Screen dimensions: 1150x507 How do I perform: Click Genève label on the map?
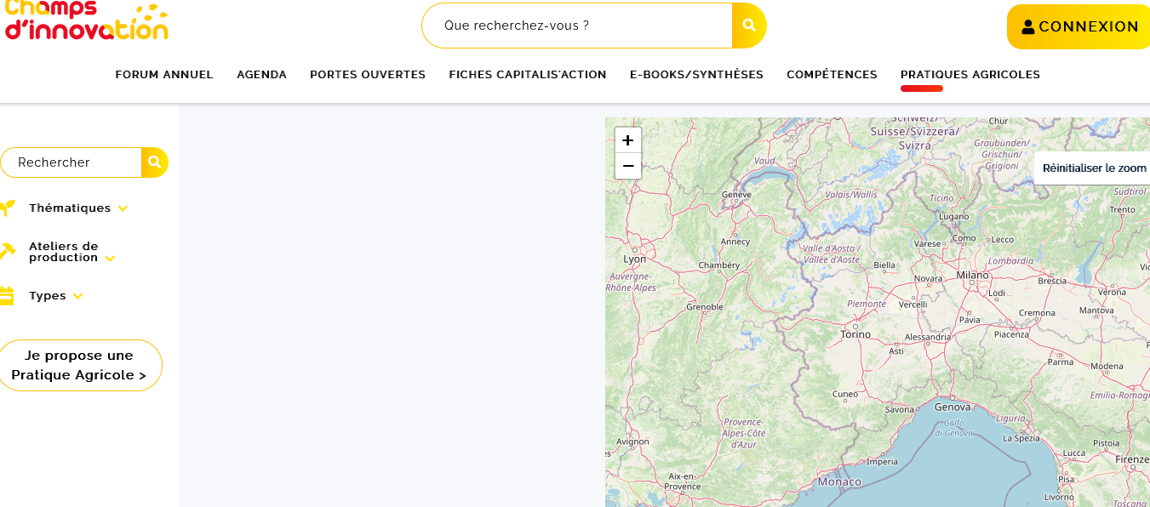coord(736,194)
